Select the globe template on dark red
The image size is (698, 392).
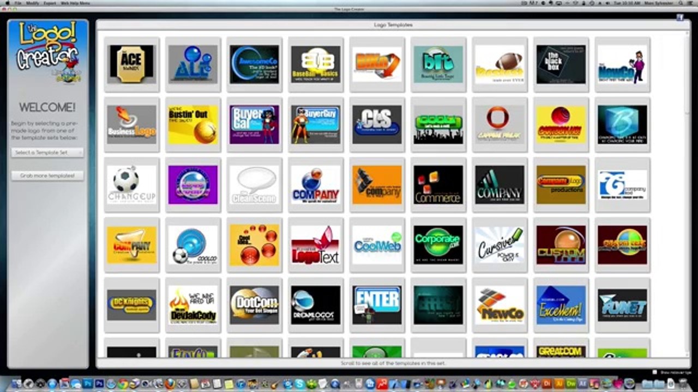coord(622,245)
